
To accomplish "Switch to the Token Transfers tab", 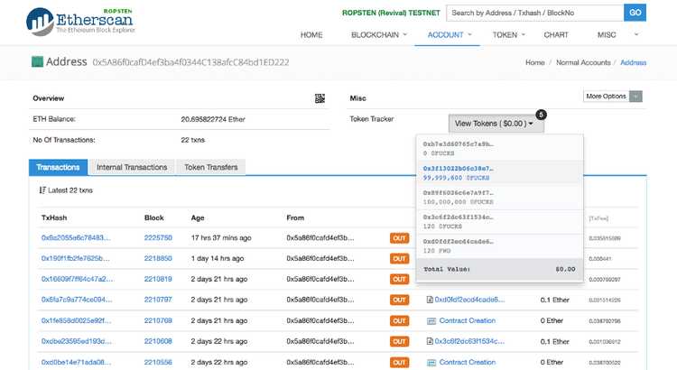I will click(x=210, y=167).
